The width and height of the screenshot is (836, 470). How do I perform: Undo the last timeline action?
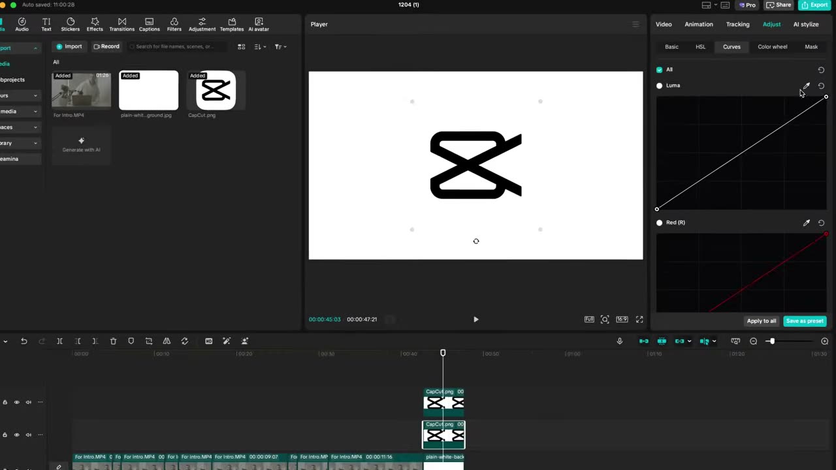coord(24,341)
